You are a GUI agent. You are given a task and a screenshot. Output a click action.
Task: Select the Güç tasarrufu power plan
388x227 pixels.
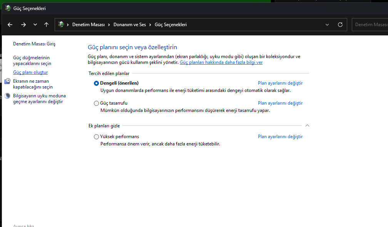[x=96, y=103]
